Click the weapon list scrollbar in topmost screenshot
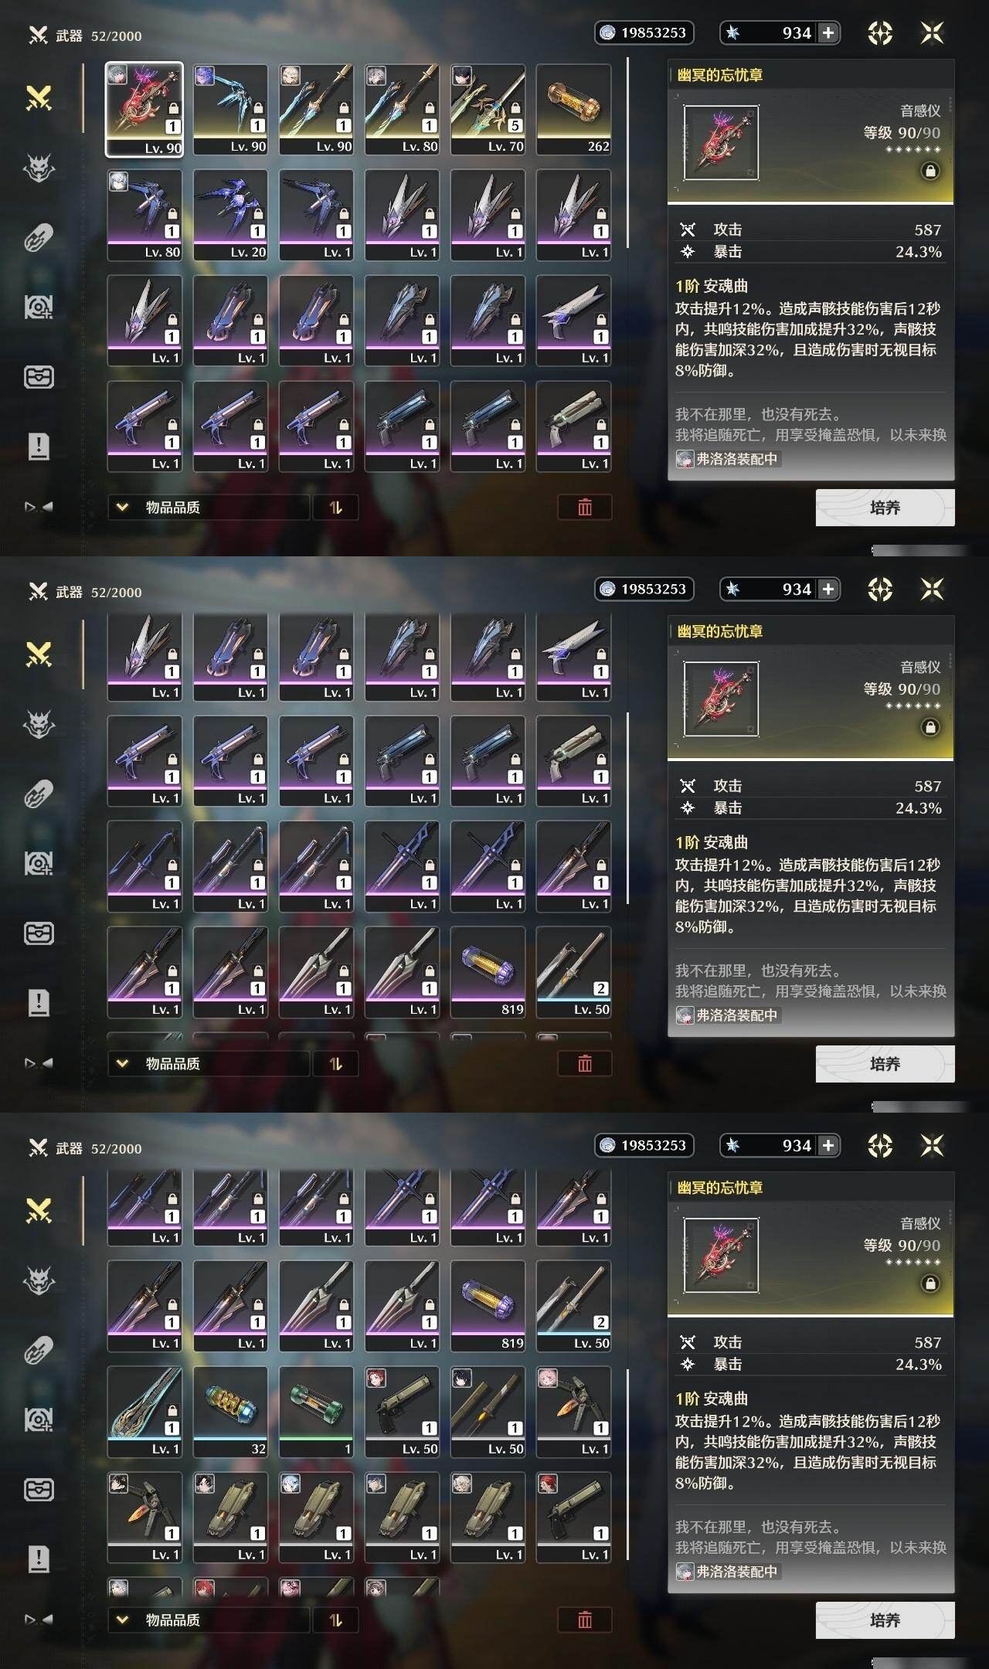This screenshot has width=989, height=1669. [x=627, y=153]
